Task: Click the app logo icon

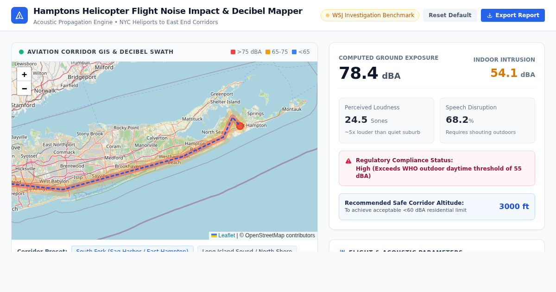Action: [19, 15]
